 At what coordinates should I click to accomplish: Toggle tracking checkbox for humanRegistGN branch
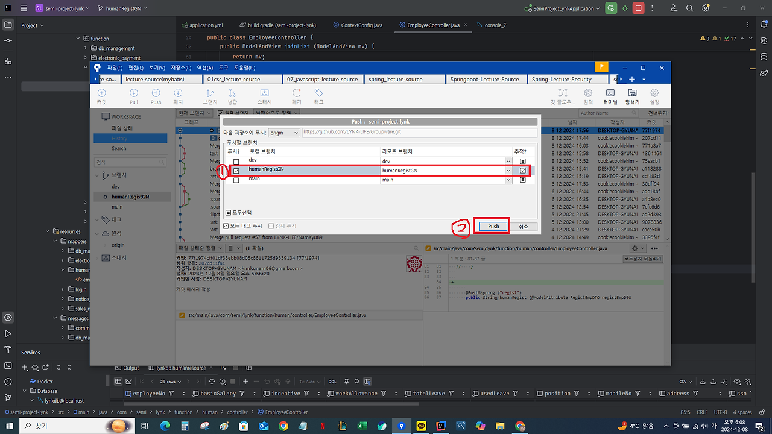(x=523, y=171)
